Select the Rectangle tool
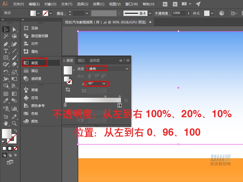This screenshot has width=243, height=182. click(x=6, y=58)
